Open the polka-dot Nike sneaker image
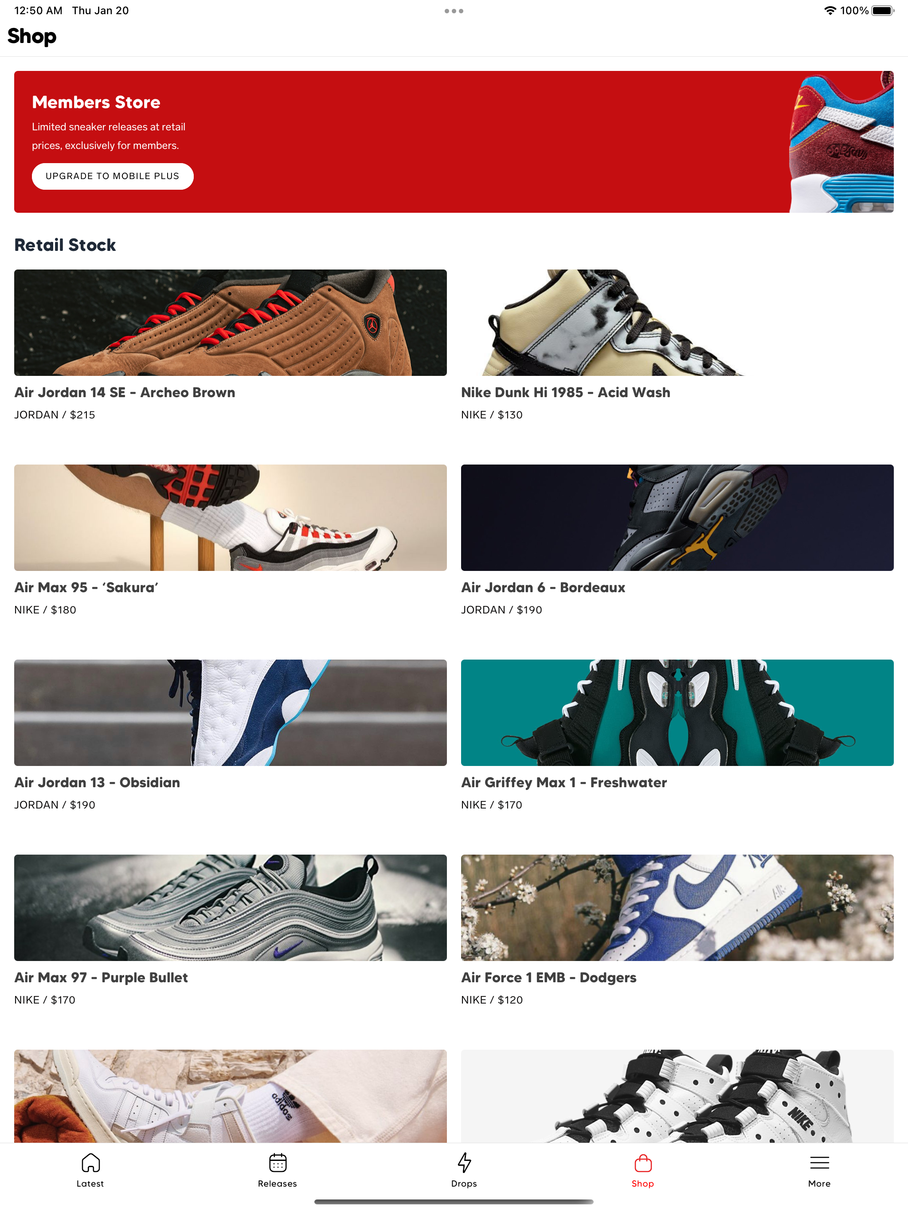Image resolution: width=908 pixels, height=1211 pixels. point(677,1096)
